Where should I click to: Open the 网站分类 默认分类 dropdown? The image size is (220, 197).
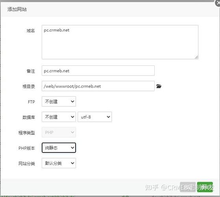click(59, 163)
